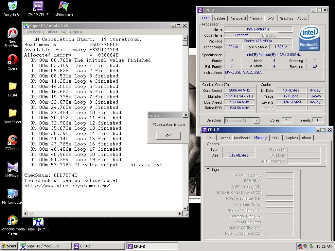335x251 pixels.
Task: Click the Core Voltage value 1.328 V
Action: 280,47
